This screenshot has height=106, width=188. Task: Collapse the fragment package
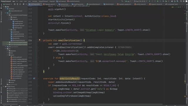[x=9, y=19]
